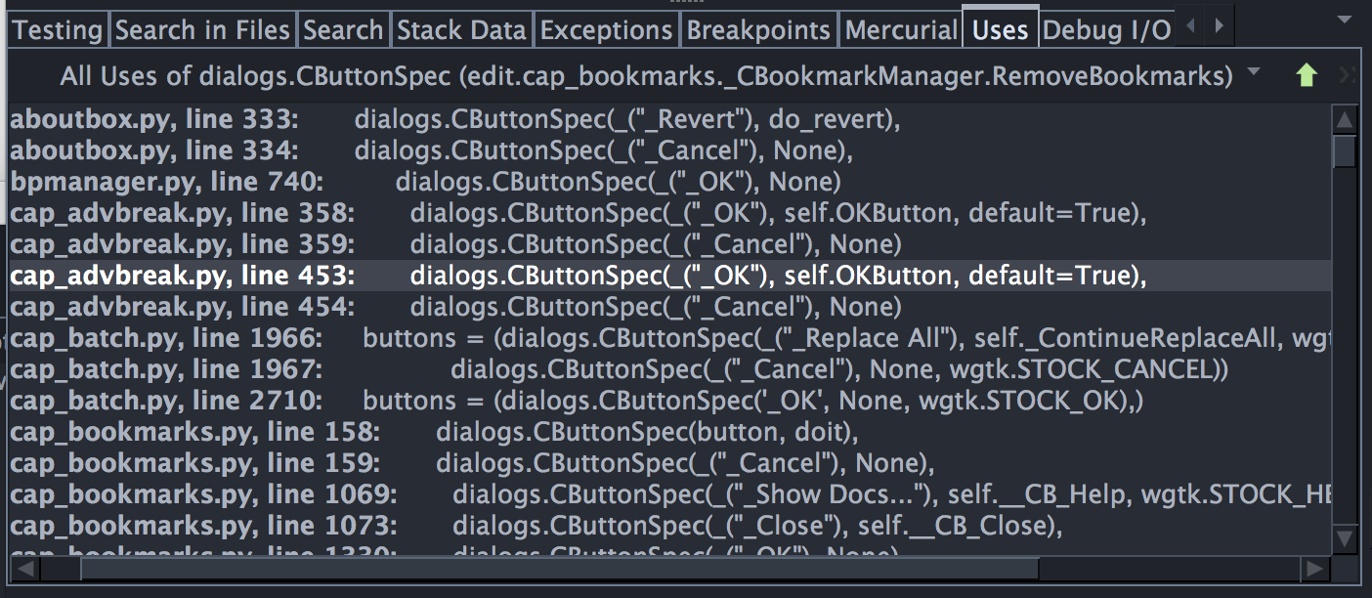Jump to cap_batch.py line 2710 usage
This screenshot has width=1372, height=598.
tap(166, 401)
